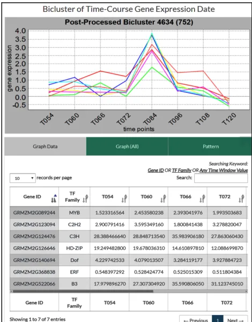Sort table by TF Family sort icon

point(85,199)
